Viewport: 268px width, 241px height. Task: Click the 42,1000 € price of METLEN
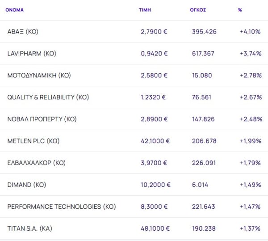point(155,141)
